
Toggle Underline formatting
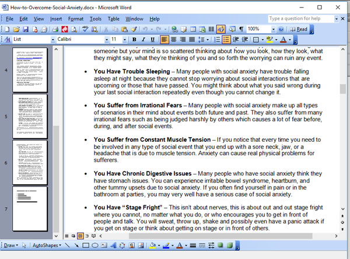click(152, 40)
